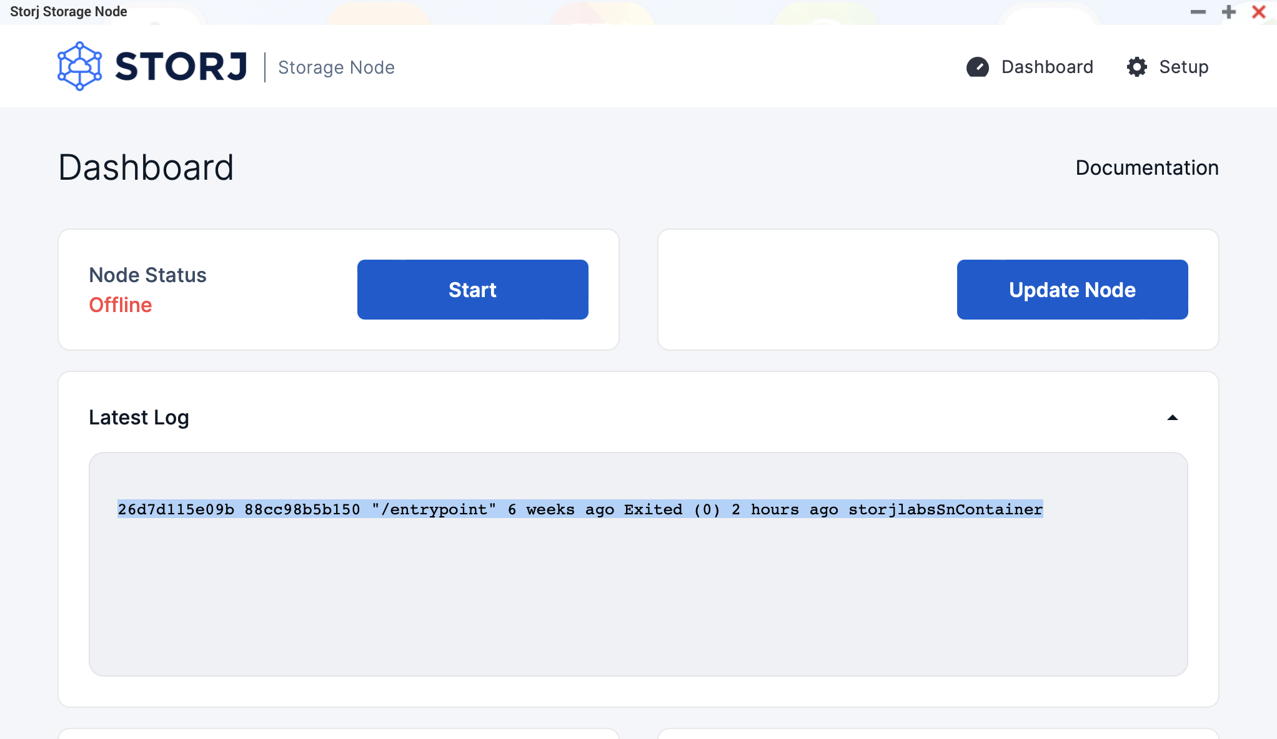This screenshot has height=739, width=1277.
Task: Click the Storj Storage Node window title
Action: [68, 11]
